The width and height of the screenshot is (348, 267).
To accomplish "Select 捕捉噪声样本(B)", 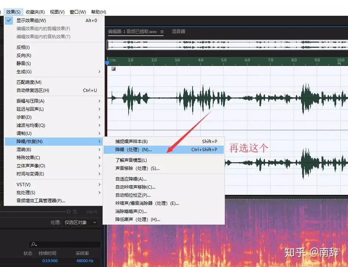I will tap(164, 142).
